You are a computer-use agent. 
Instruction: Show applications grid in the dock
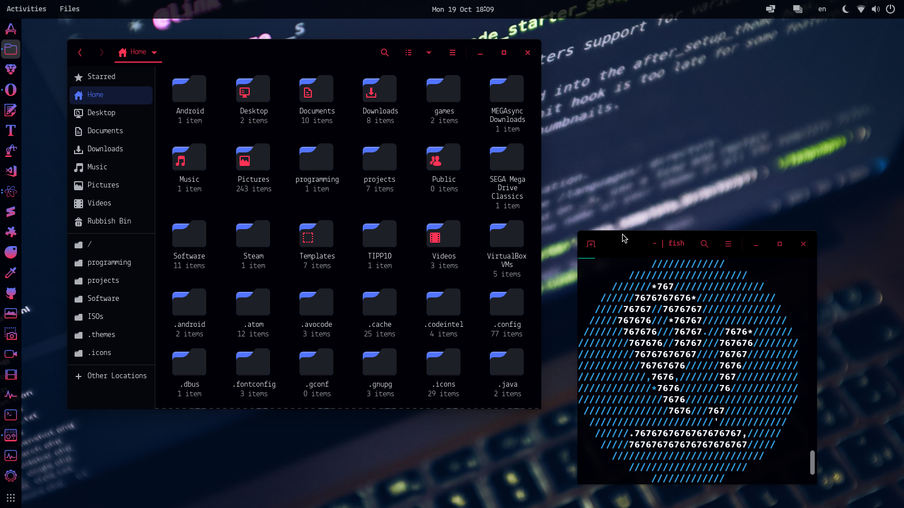click(x=11, y=498)
